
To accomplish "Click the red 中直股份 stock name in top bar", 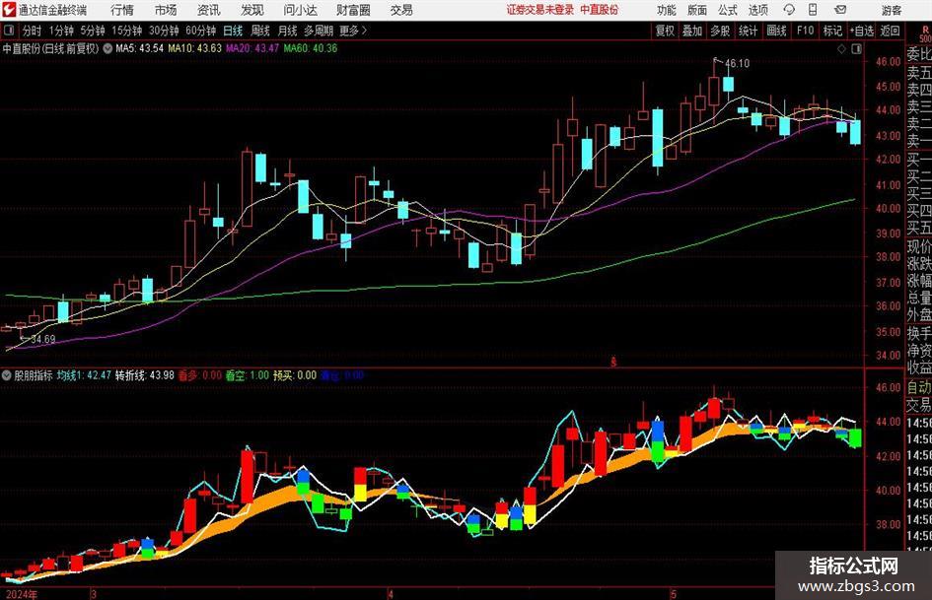I will tap(600, 10).
